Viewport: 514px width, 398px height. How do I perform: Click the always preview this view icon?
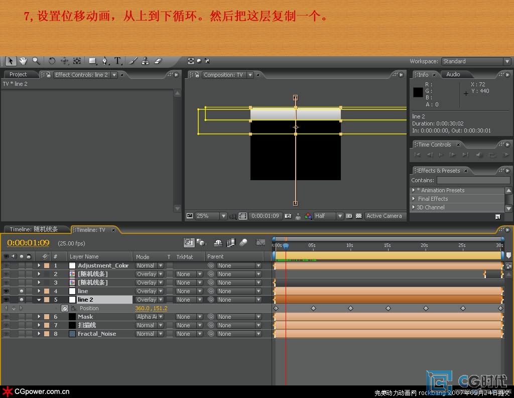point(189,216)
